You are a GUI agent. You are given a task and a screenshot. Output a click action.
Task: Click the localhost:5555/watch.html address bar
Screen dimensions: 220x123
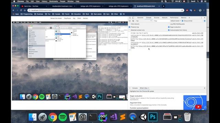105,10
